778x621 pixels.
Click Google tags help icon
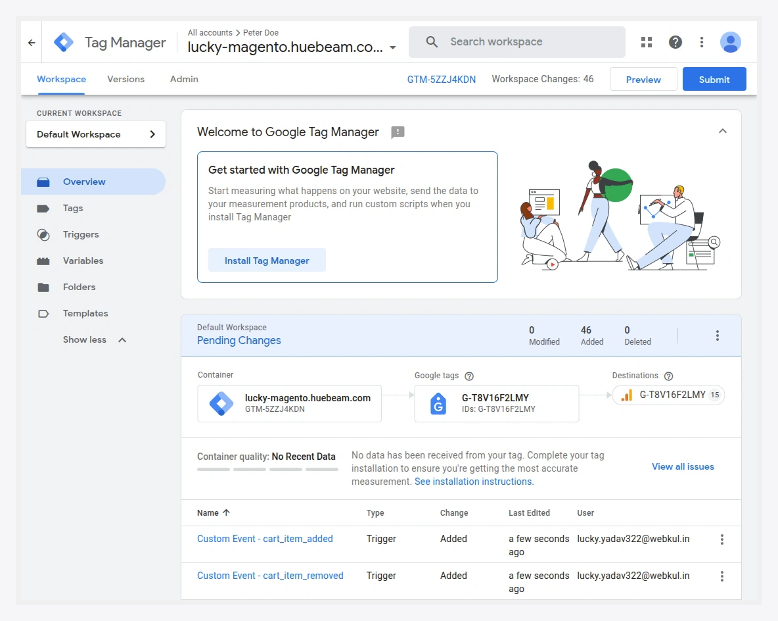tap(469, 376)
